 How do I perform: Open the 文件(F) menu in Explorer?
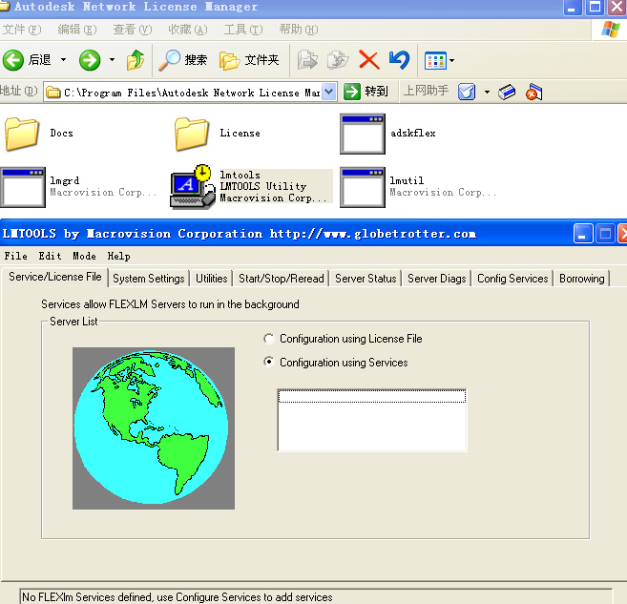(x=22, y=30)
